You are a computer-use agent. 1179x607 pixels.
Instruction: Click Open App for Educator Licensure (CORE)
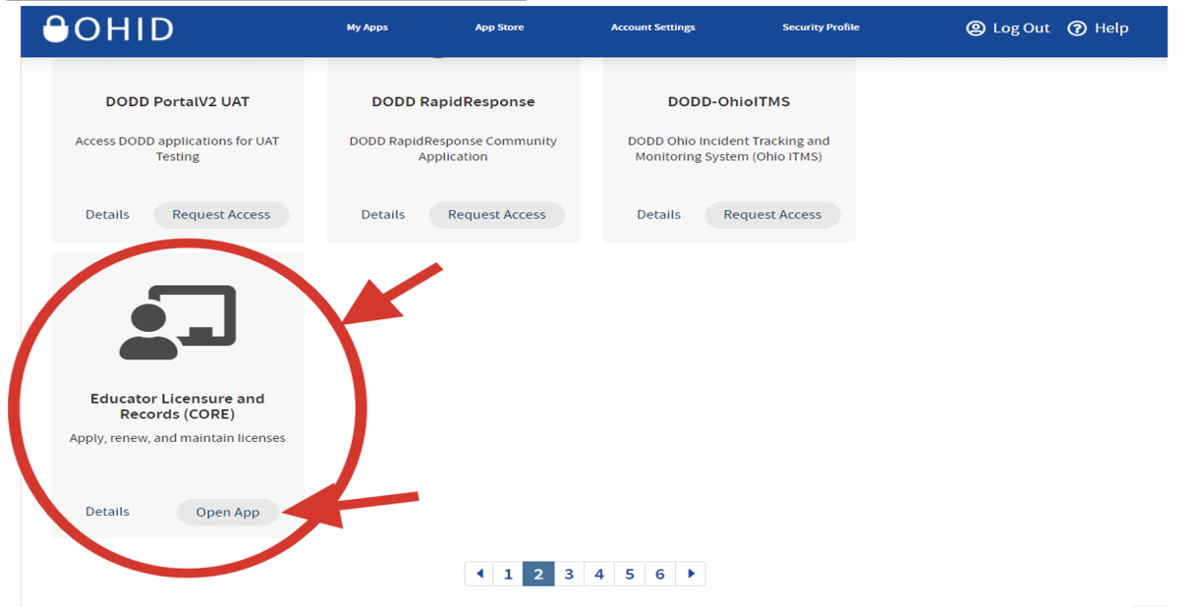click(228, 512)
